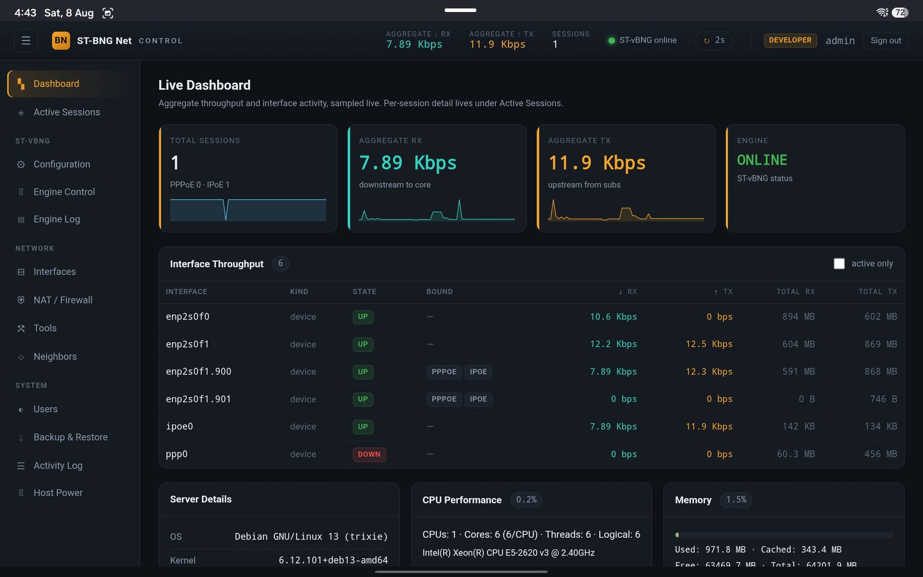Click the 894 MB total RX value
The height and width of the screenshot is (577, 923).
coord(799,317)
